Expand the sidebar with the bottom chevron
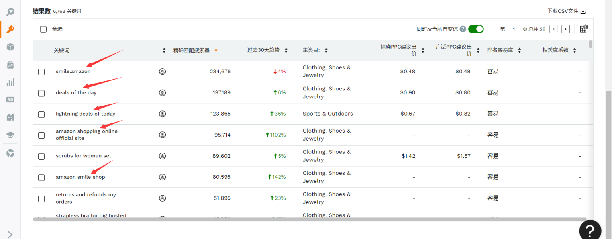This screenshot has height=239, width=612. pyautogui.click(x=10, y=235)
